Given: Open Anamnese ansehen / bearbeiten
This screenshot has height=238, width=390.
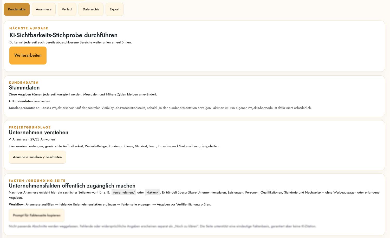Looking at the screenshot, I should point(37,157).
